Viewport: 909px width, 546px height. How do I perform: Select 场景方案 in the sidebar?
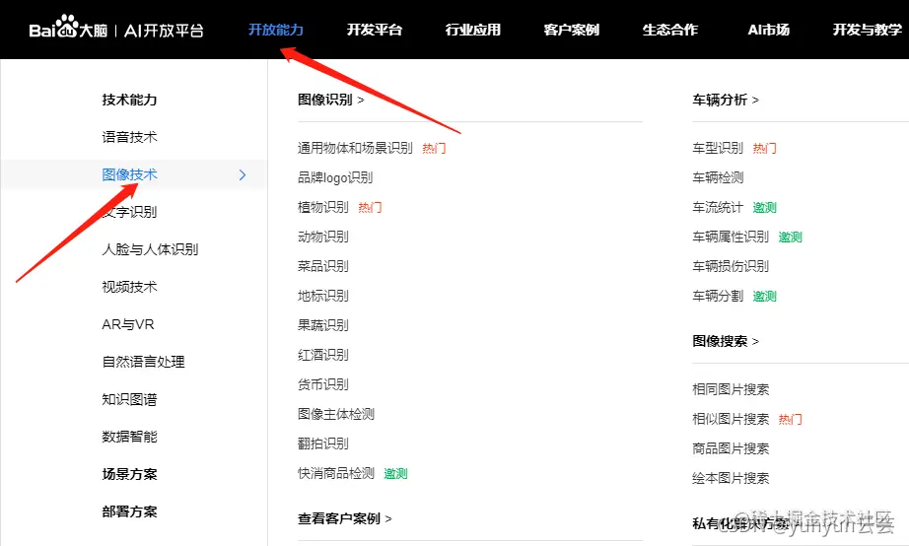129,474
